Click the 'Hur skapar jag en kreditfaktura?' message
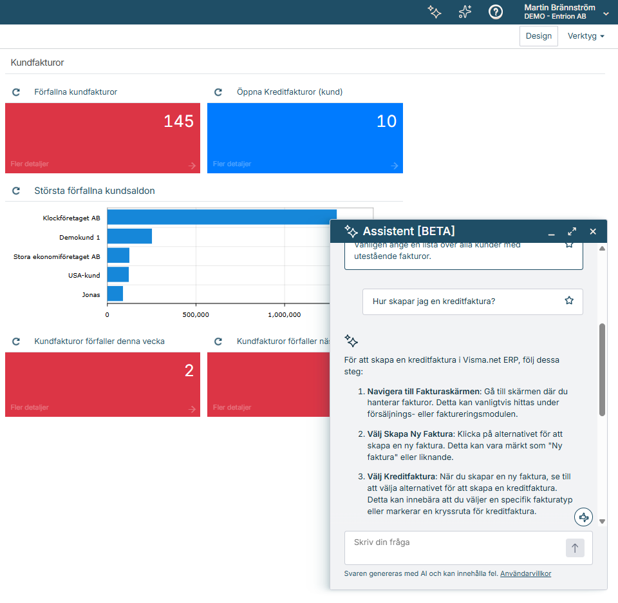The image size is (618, 603). [x=473, y=301]
